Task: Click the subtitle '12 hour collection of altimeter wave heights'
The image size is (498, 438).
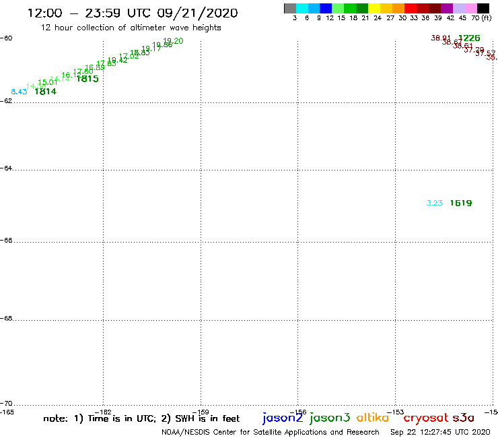Action: [x=131, y=28]
